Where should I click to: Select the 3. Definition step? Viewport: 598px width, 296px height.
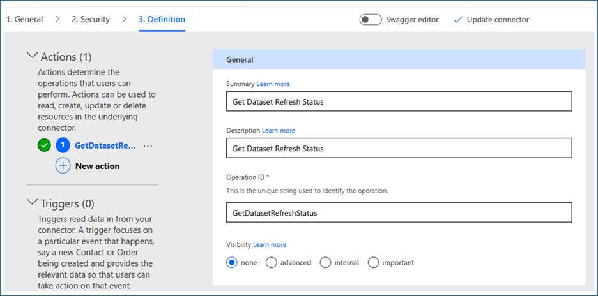click(162, 19)
